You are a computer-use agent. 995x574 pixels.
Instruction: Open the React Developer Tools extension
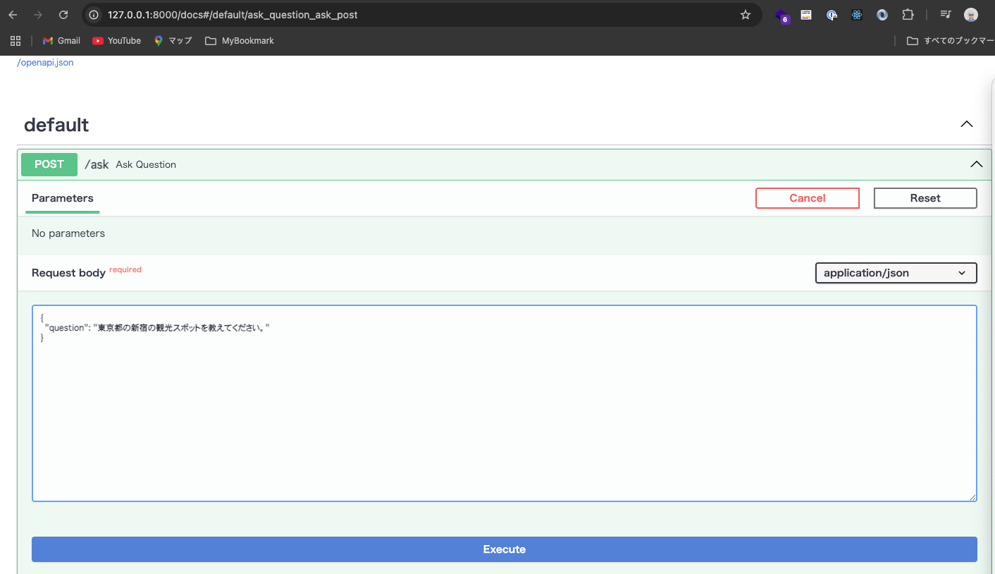point(857,15)
